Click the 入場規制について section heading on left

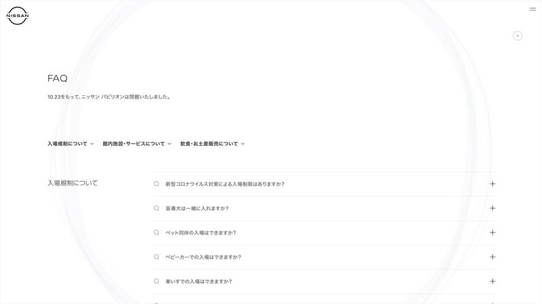(x=72, y=183)
